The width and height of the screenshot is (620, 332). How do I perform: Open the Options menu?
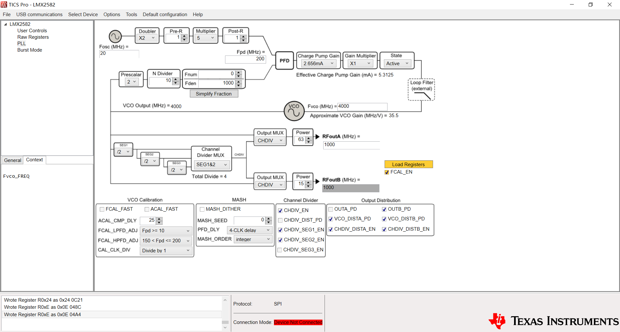click(112, 15)
